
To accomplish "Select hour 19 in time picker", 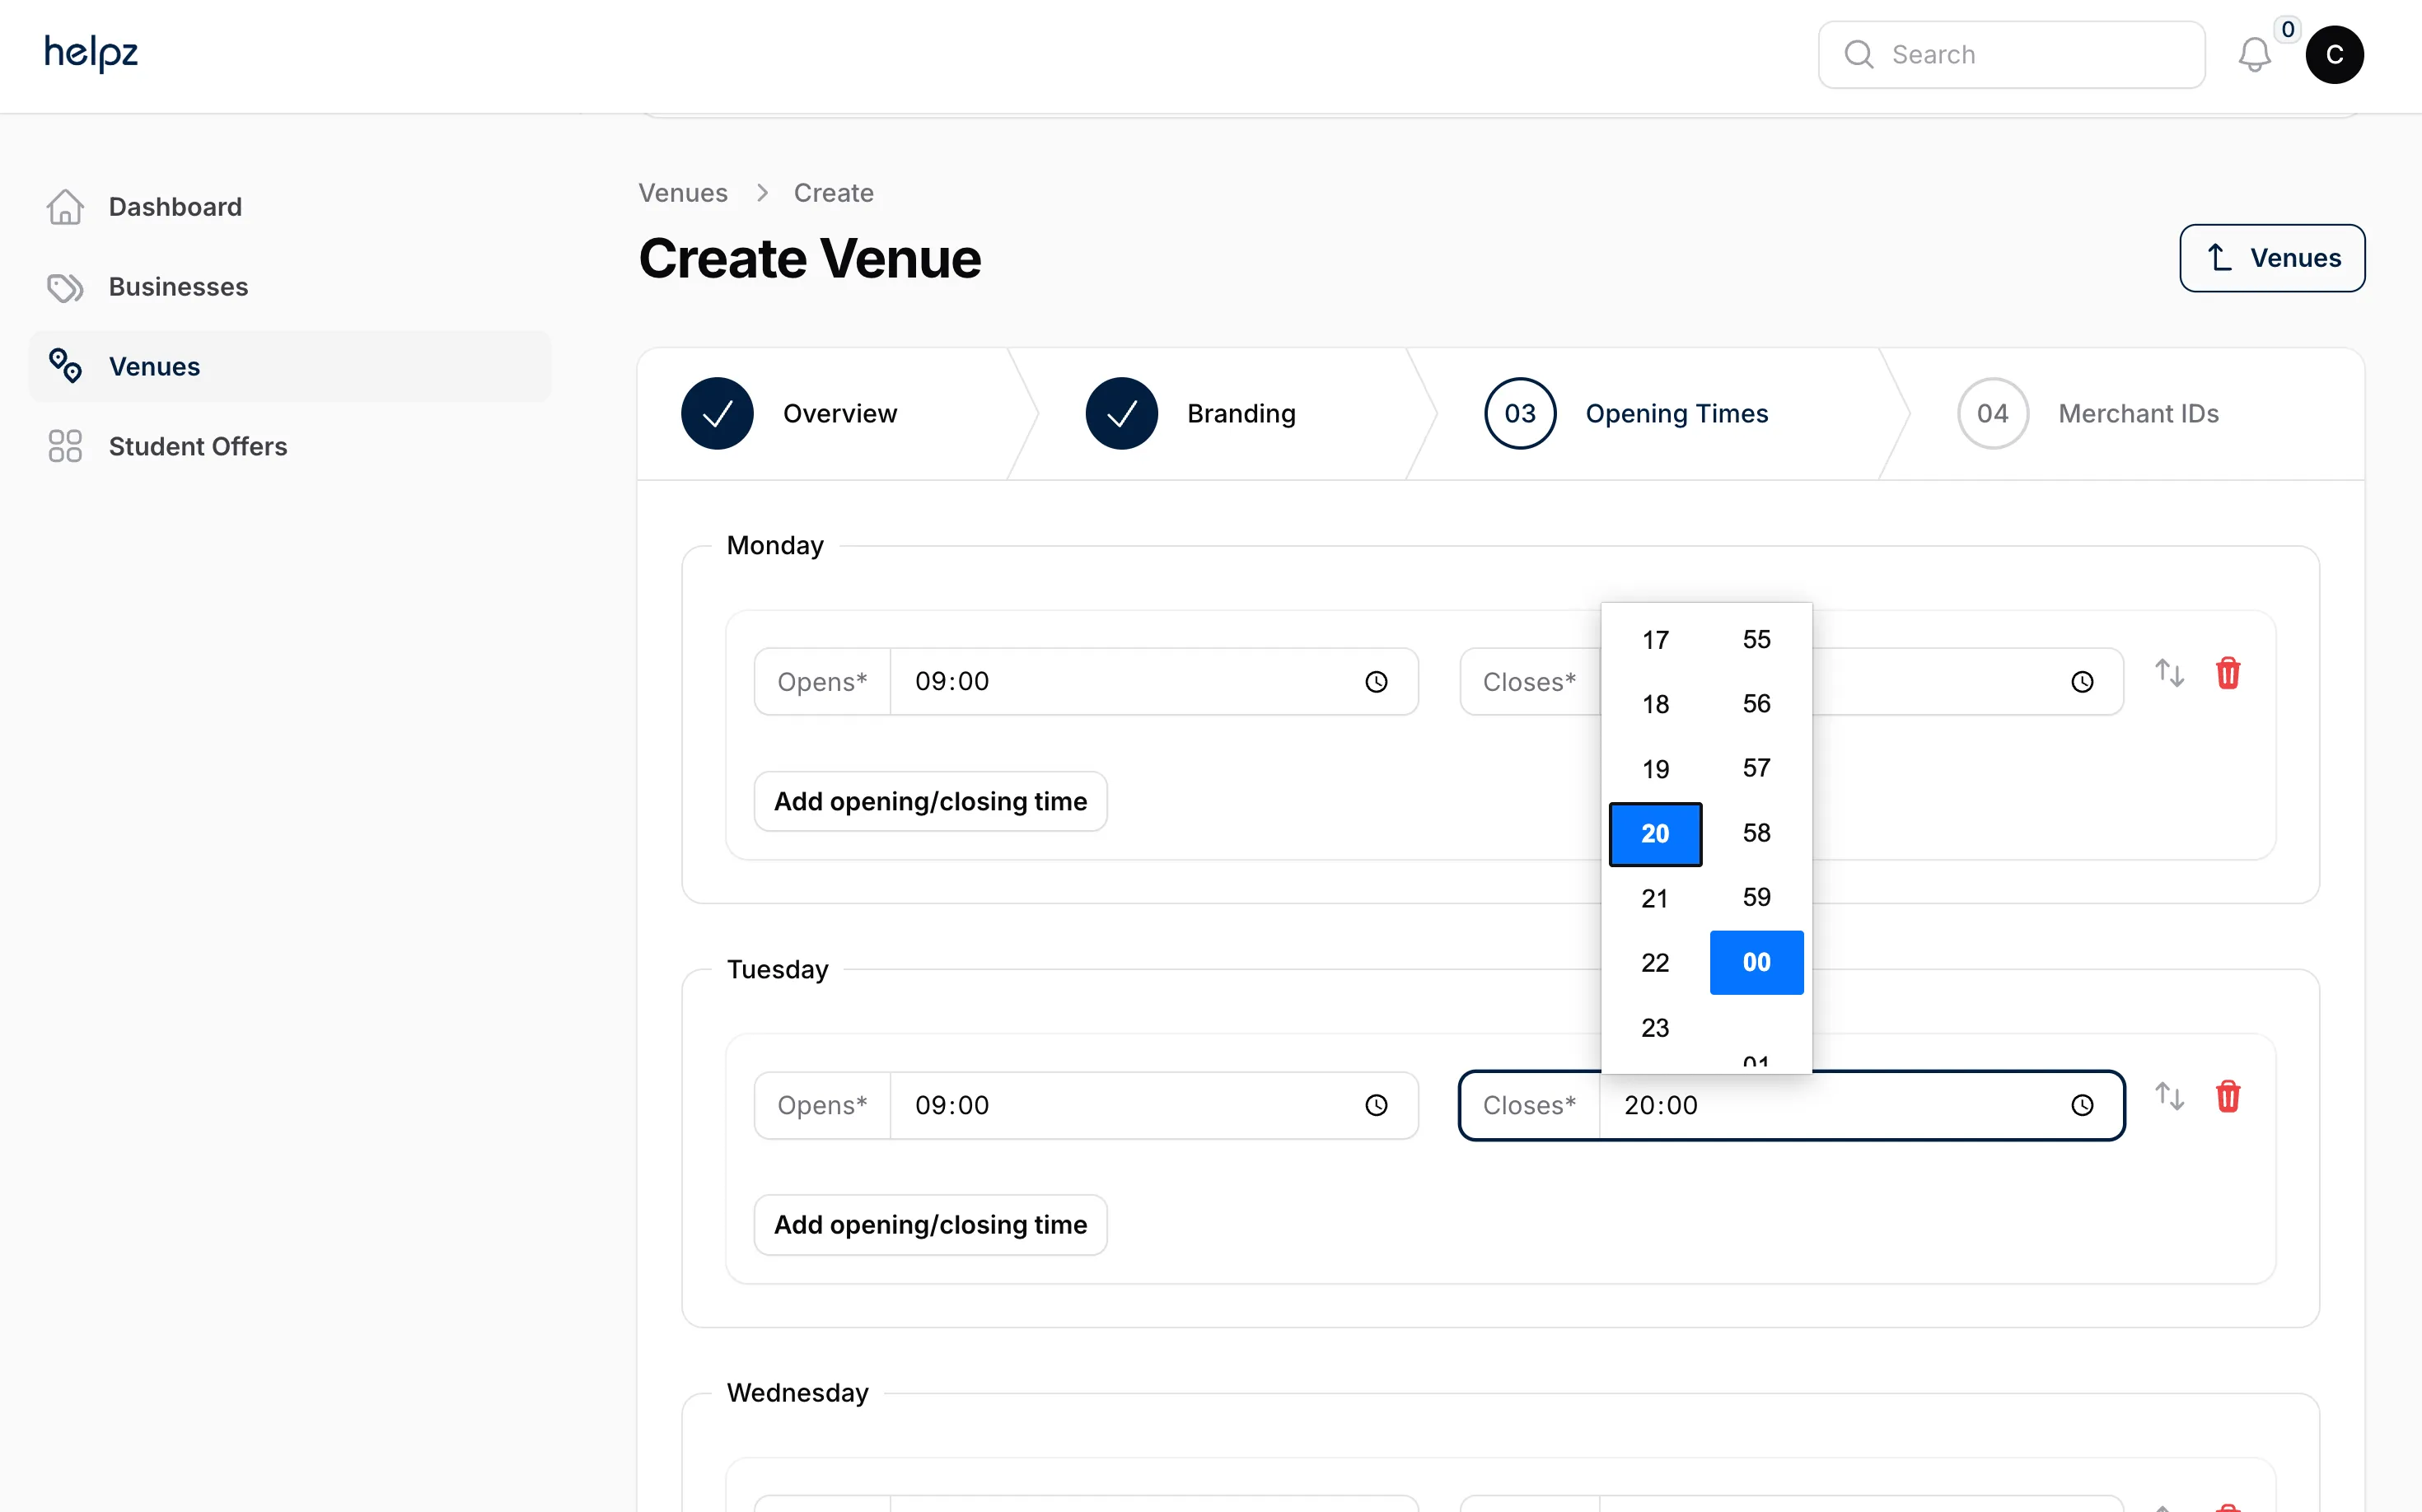I will [x=1655, y=769].
